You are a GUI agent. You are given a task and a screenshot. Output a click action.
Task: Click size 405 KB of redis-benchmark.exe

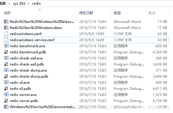point(161,46)
